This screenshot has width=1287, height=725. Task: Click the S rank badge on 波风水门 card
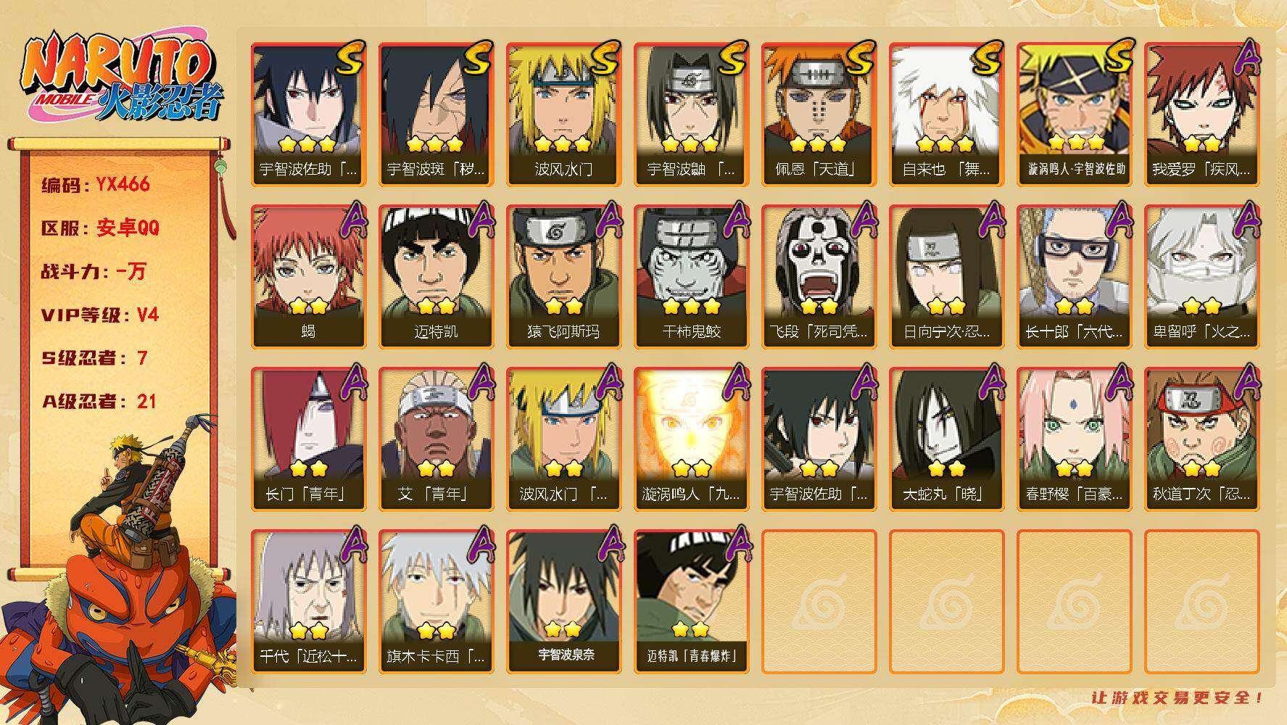[605, 58]
